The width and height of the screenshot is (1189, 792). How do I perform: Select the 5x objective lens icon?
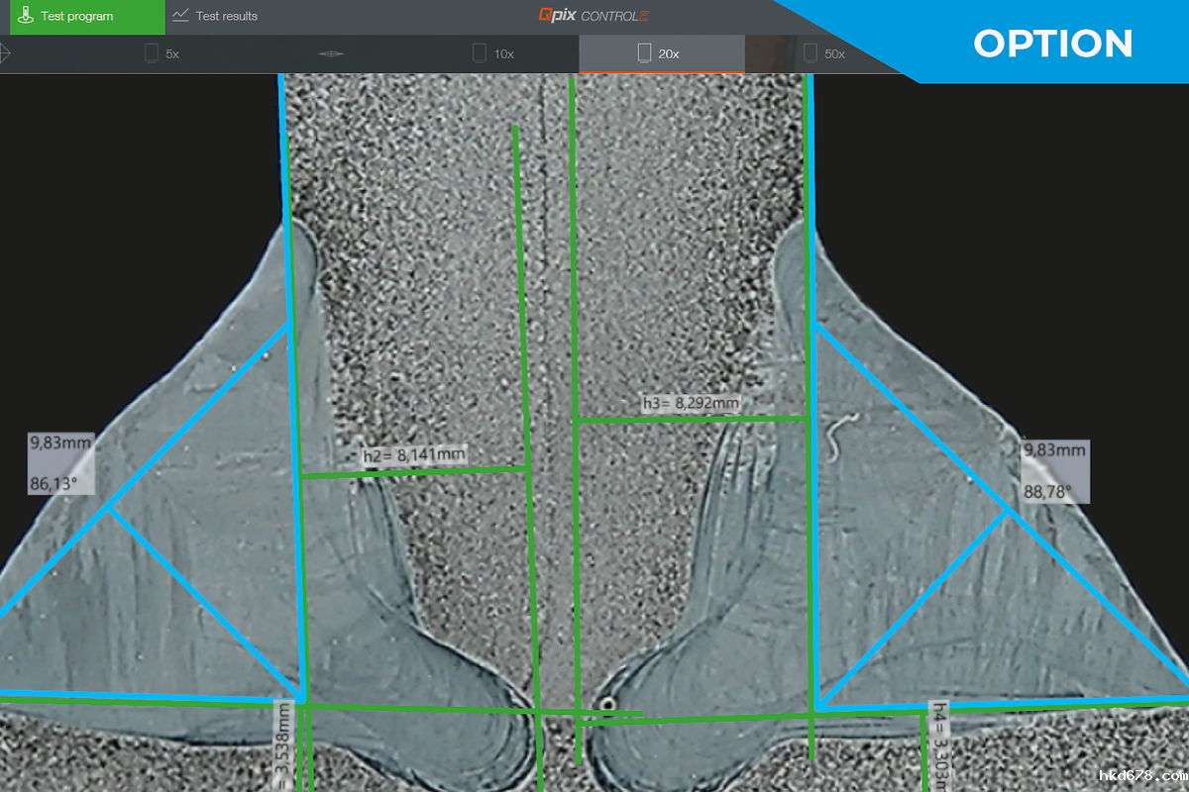152,53
